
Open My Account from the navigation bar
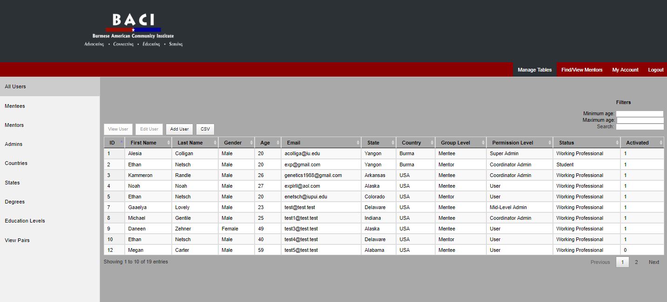pos(625,70)
